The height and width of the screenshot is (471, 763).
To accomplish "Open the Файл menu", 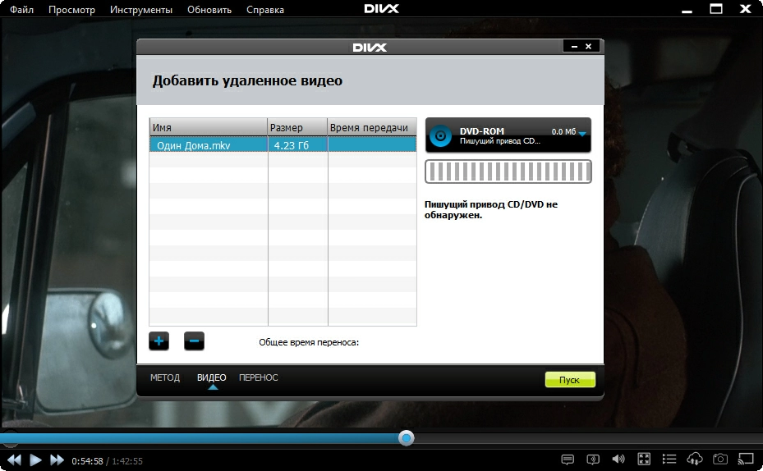I will pos(22,10).
